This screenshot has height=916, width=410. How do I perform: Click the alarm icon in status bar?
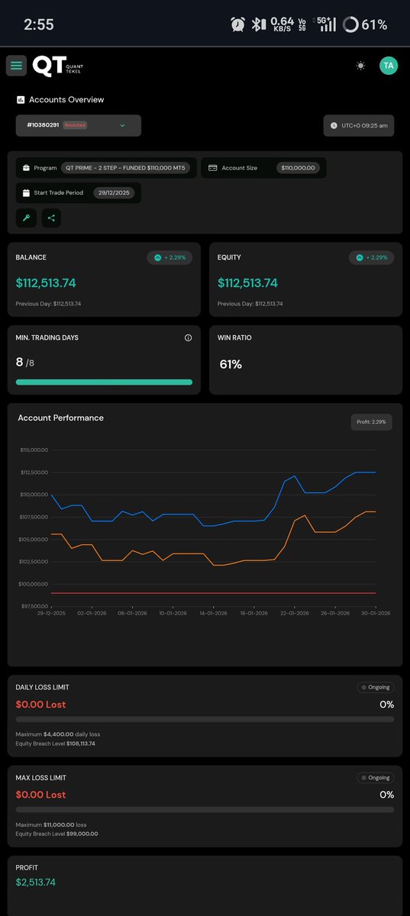(237, 24)
